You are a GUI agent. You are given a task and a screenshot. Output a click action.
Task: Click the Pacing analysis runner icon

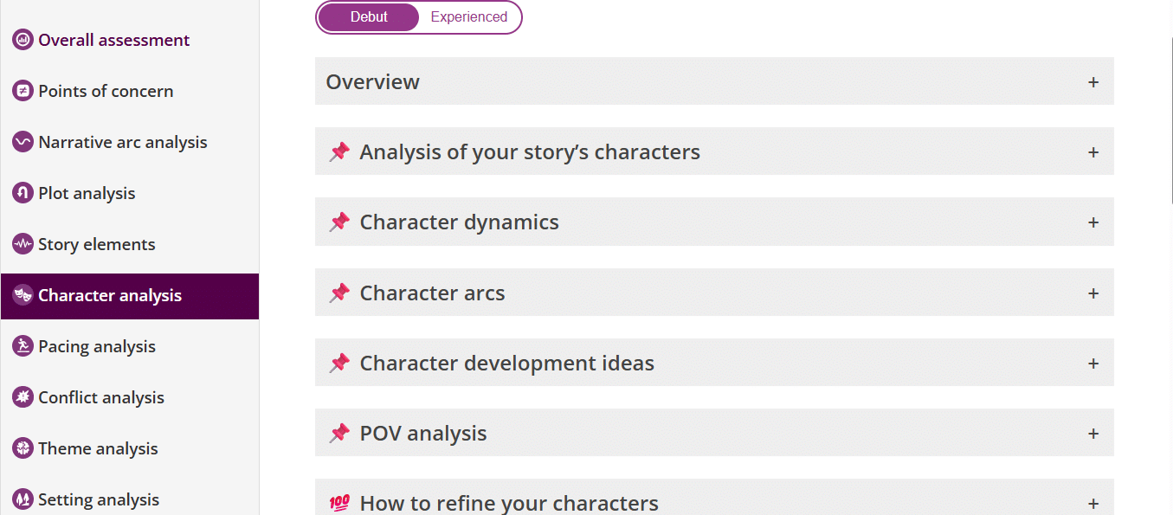23,346
